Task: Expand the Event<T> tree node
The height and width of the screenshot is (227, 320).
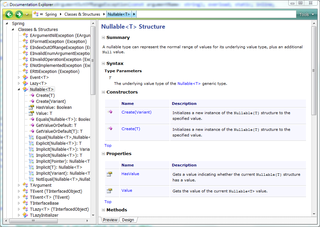Action: tap(19, 77)
